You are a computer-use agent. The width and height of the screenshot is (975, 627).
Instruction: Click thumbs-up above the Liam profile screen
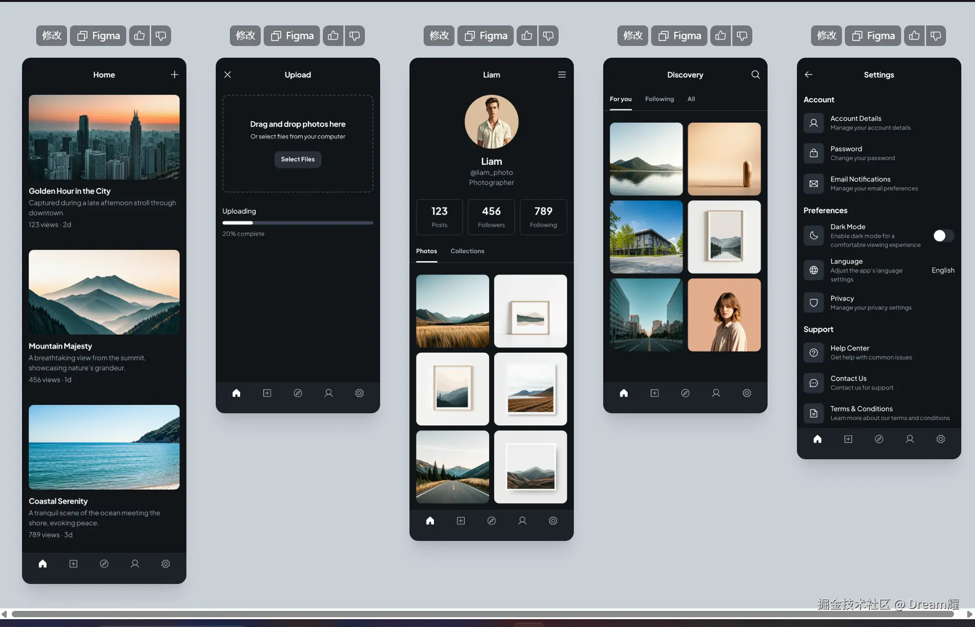tap(527, 36)
